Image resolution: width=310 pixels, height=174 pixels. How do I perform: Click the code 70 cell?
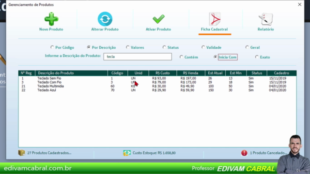(112, 90)
